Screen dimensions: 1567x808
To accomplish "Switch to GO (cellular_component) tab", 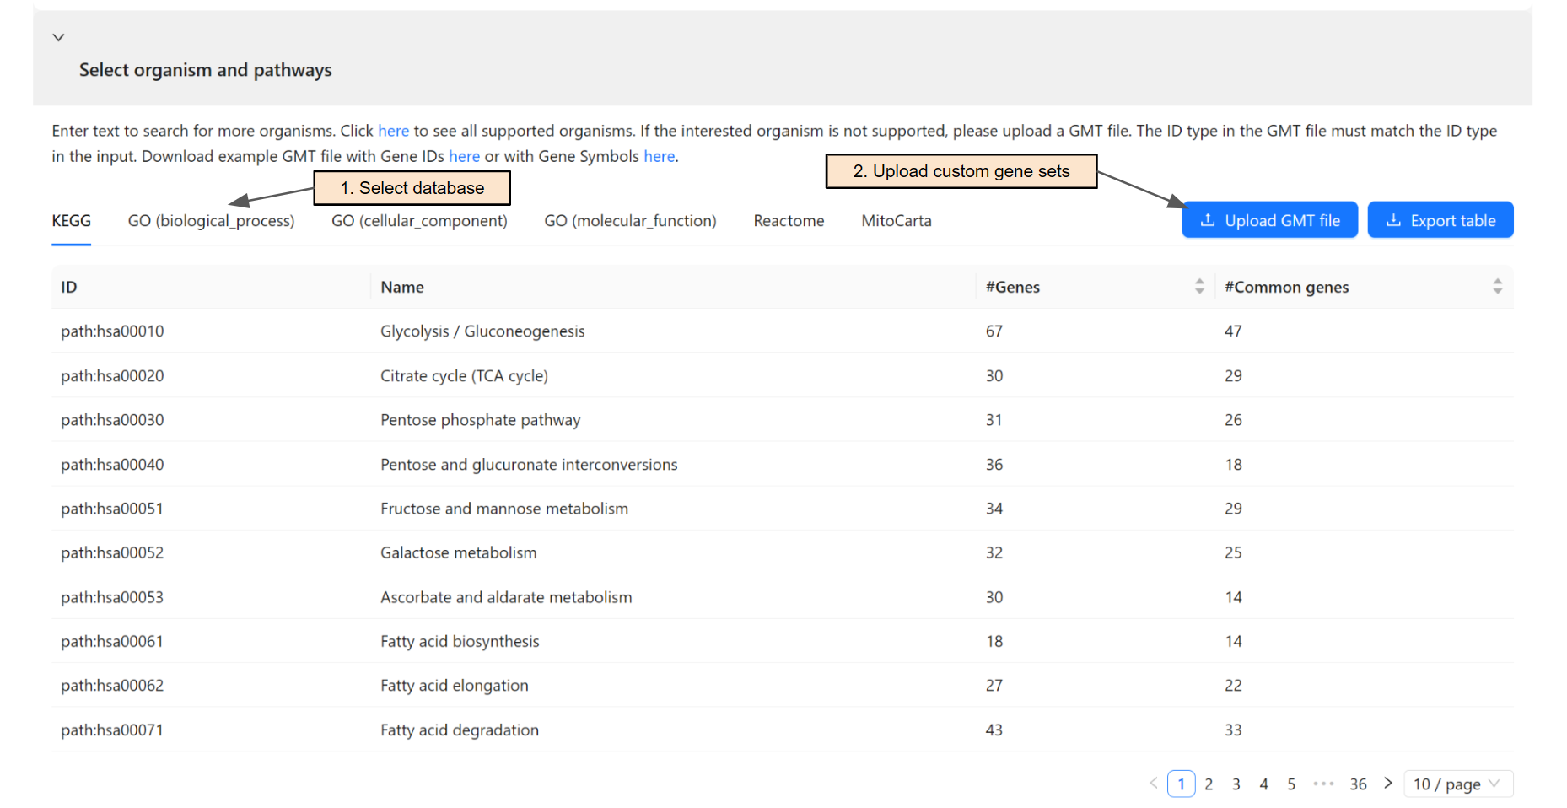I will [419, 221].
